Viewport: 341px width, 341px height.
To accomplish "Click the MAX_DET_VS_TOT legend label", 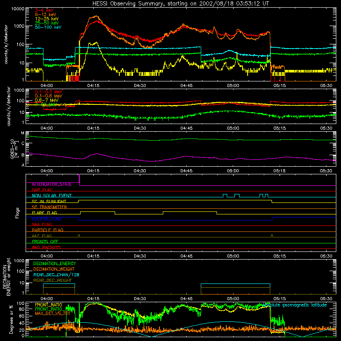I will point(52,314).
